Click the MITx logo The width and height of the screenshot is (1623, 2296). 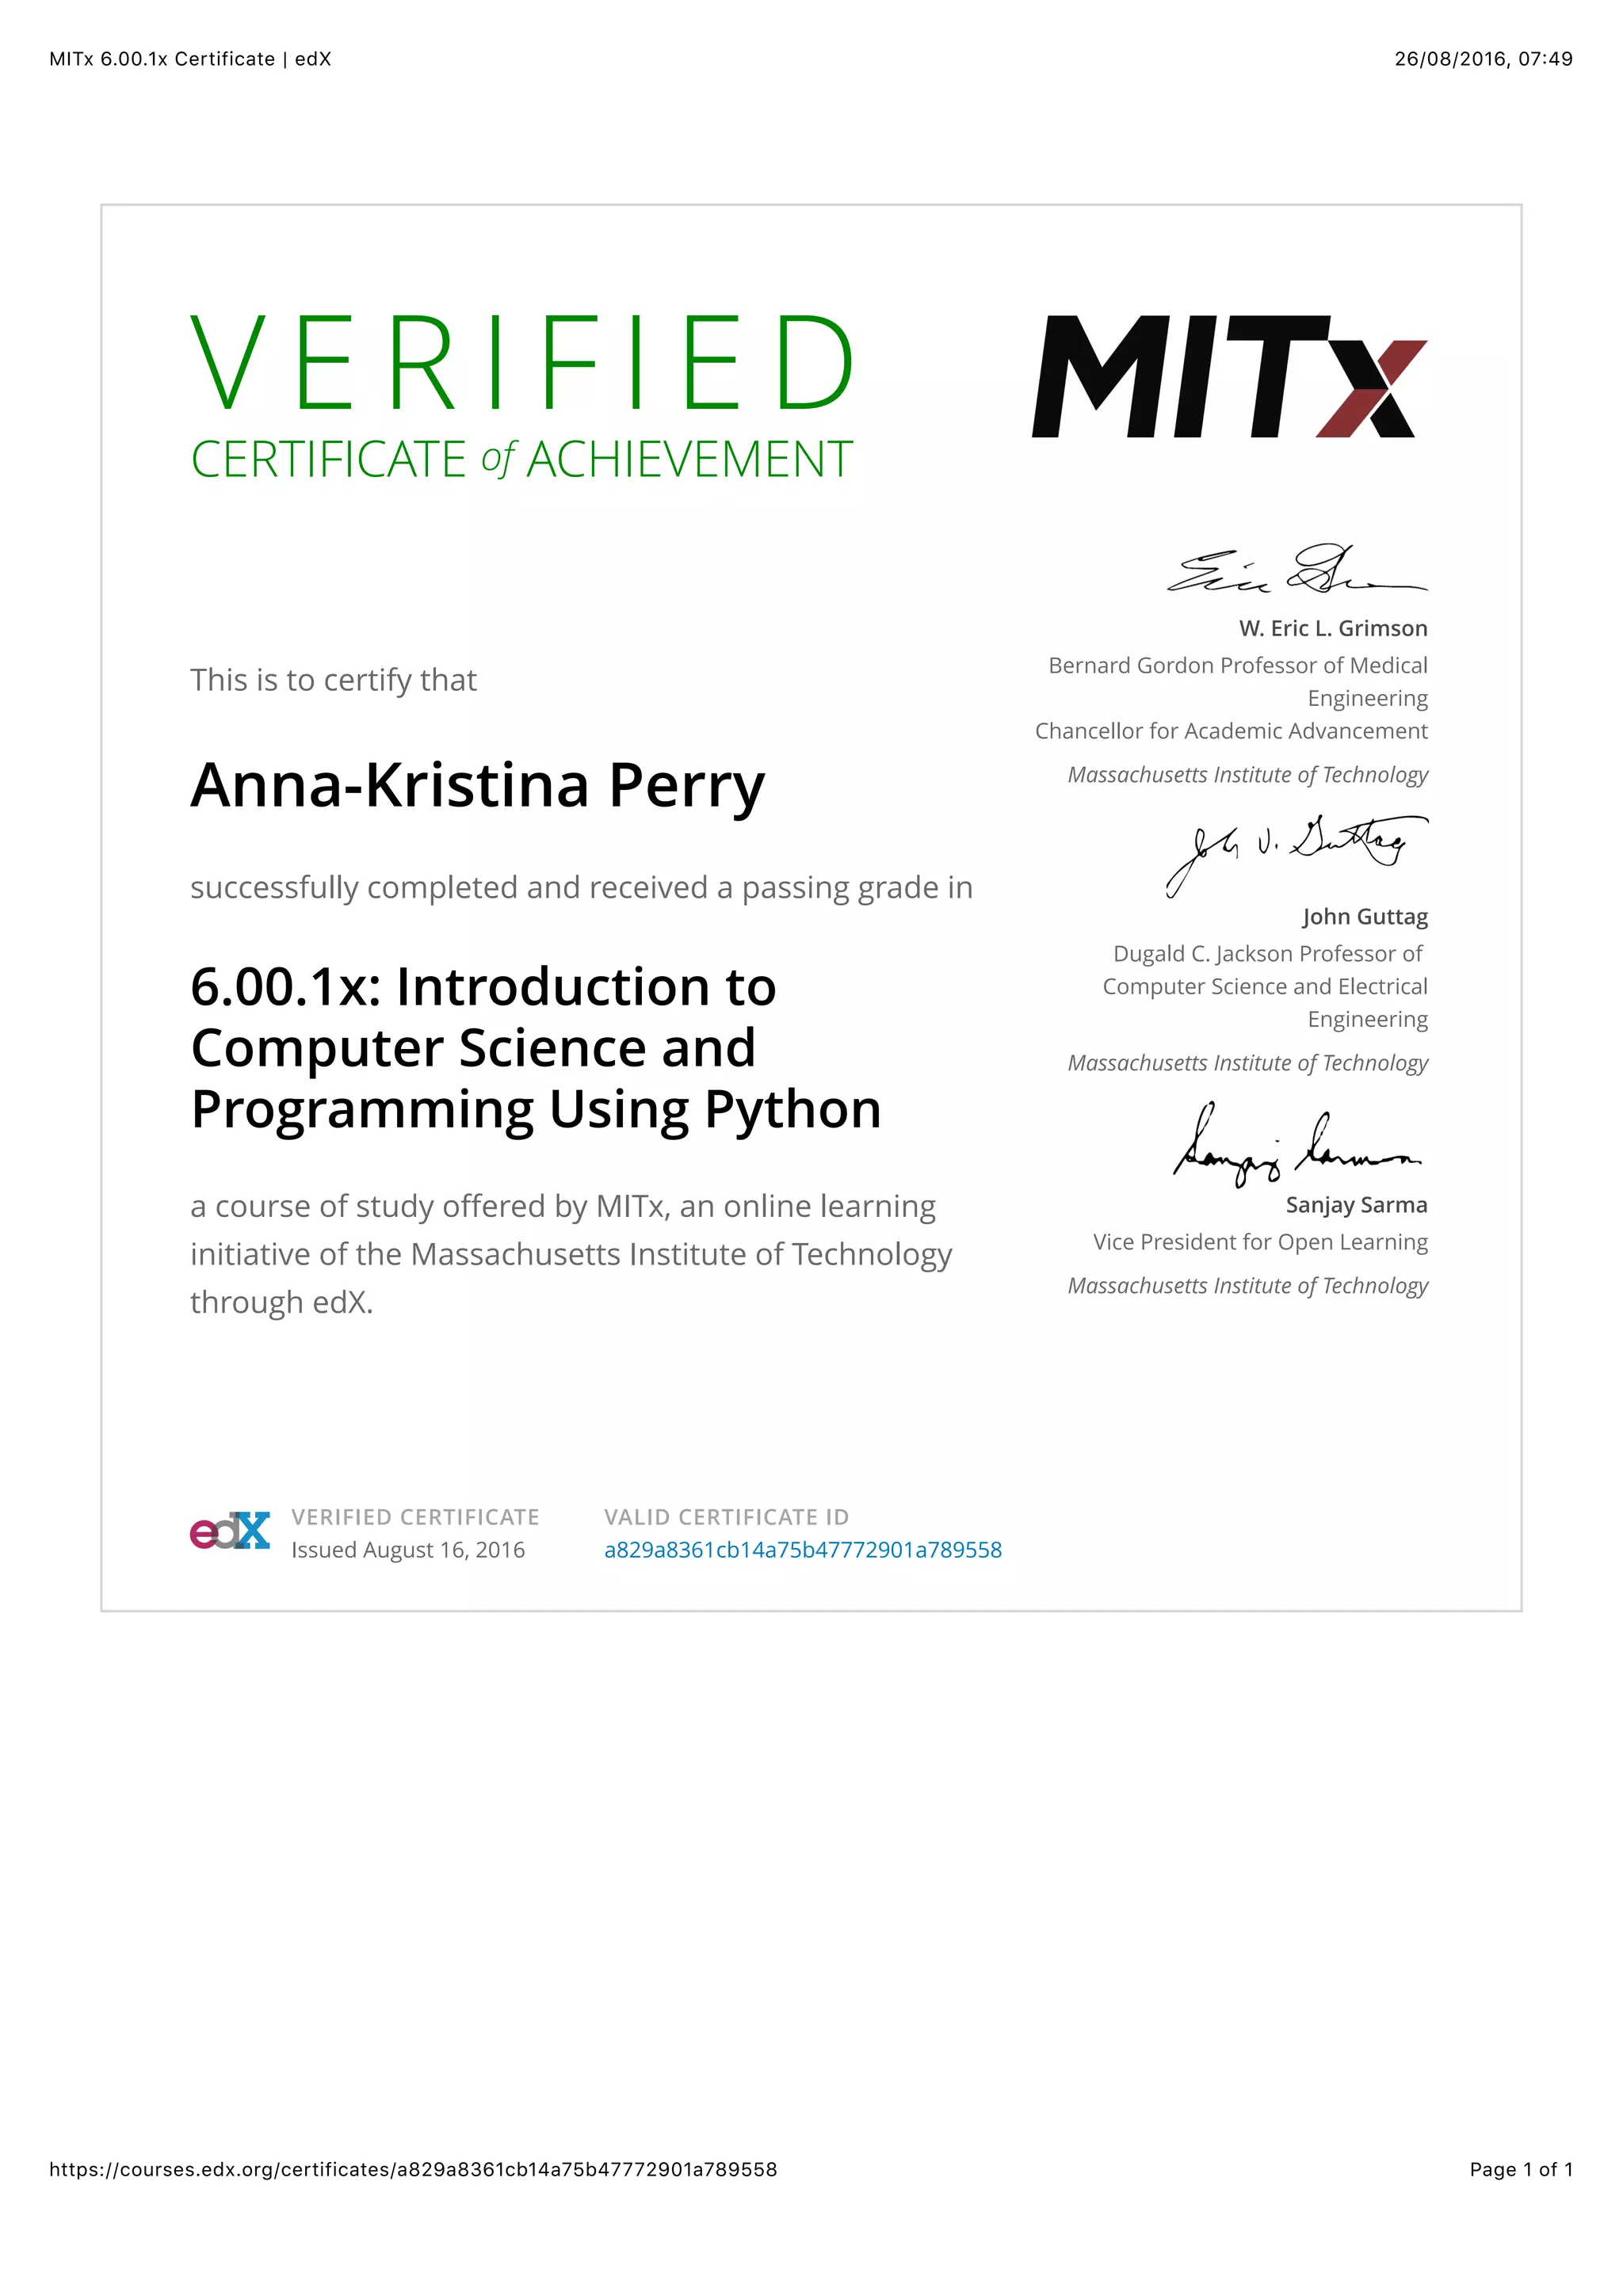point(1228,377)
